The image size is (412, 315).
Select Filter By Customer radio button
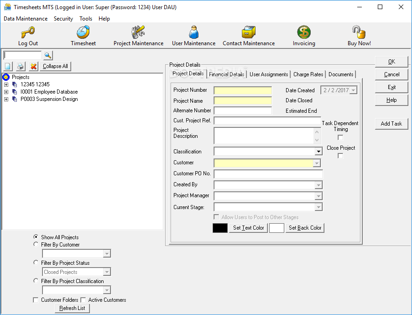(36, 244)
